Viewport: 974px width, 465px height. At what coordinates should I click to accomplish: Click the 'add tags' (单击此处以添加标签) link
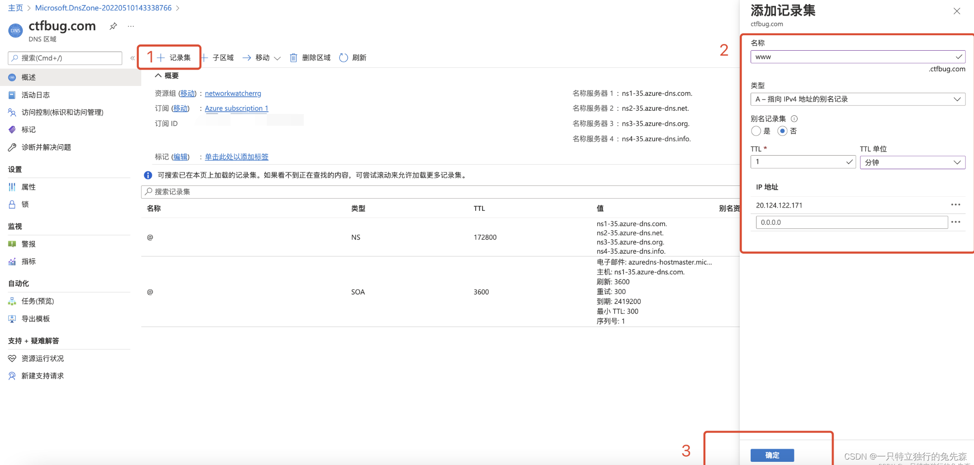point(236,157)
